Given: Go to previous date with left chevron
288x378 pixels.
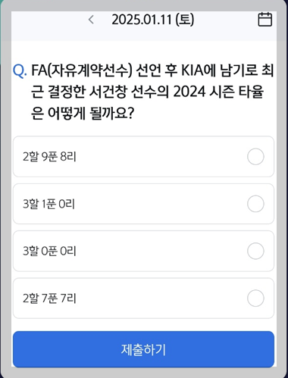Looking at the screenshot, I should coord(91,20).
